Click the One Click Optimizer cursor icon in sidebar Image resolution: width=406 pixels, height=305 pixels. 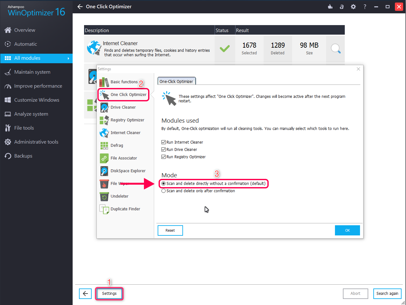[104, 95]
